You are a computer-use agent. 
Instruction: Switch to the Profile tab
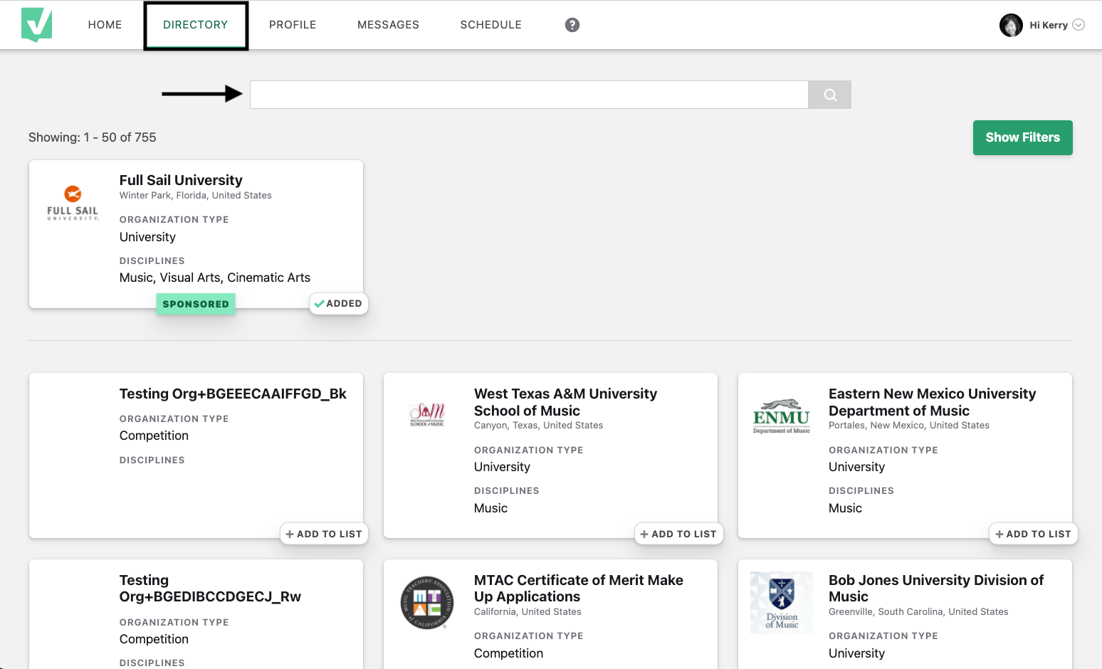click(293, 25)
